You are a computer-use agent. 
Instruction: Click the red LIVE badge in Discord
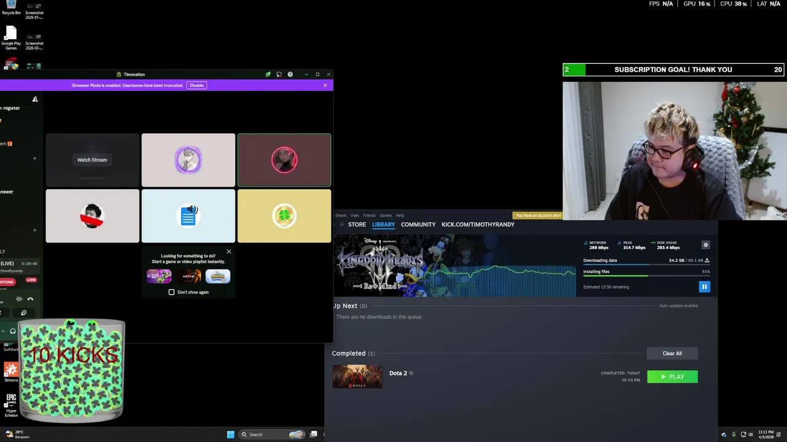pos(31,280)
